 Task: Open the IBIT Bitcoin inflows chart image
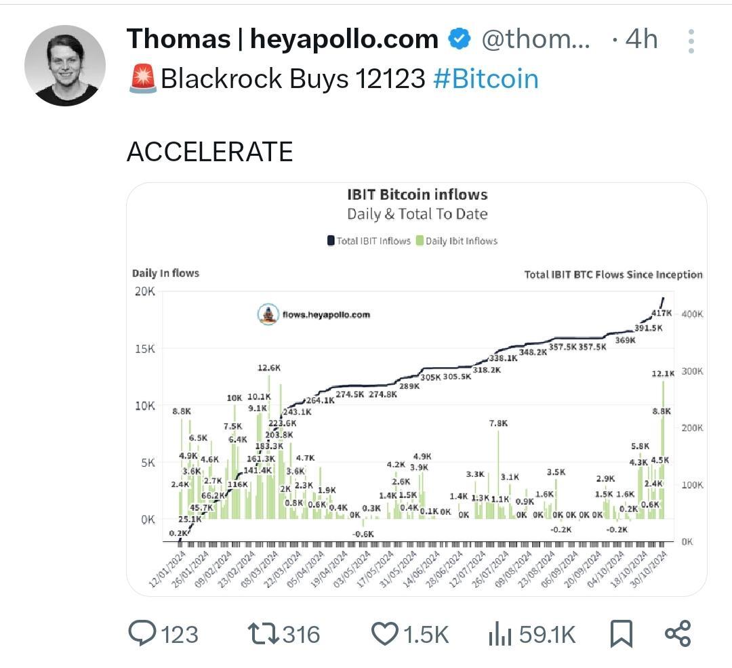coord(416,389)
